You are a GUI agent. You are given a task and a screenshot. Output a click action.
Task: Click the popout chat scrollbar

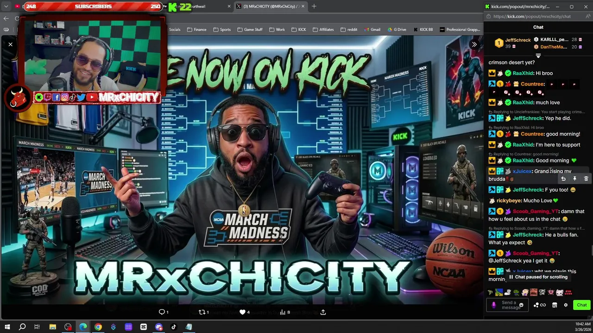(591, 251)
